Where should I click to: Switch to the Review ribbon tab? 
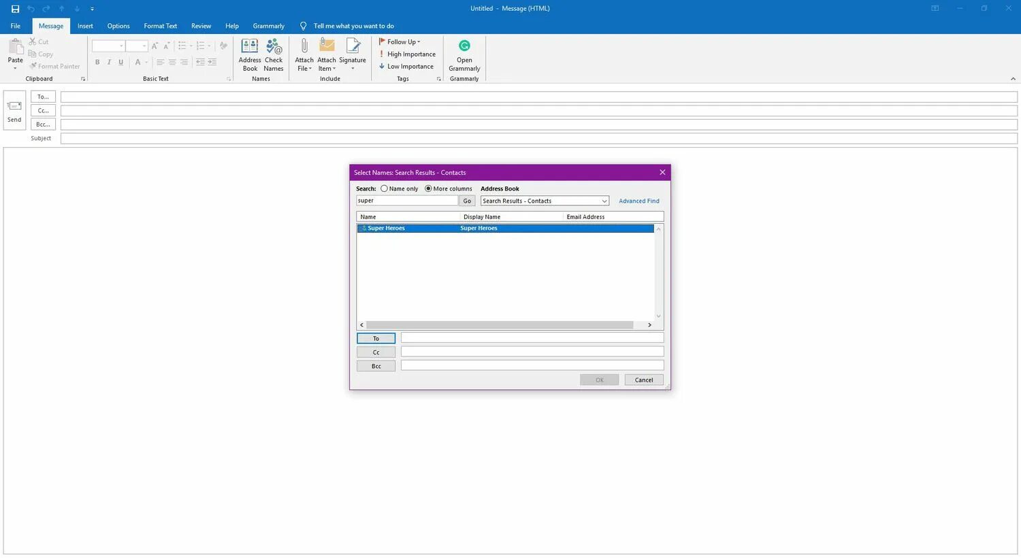click(201, 26)
